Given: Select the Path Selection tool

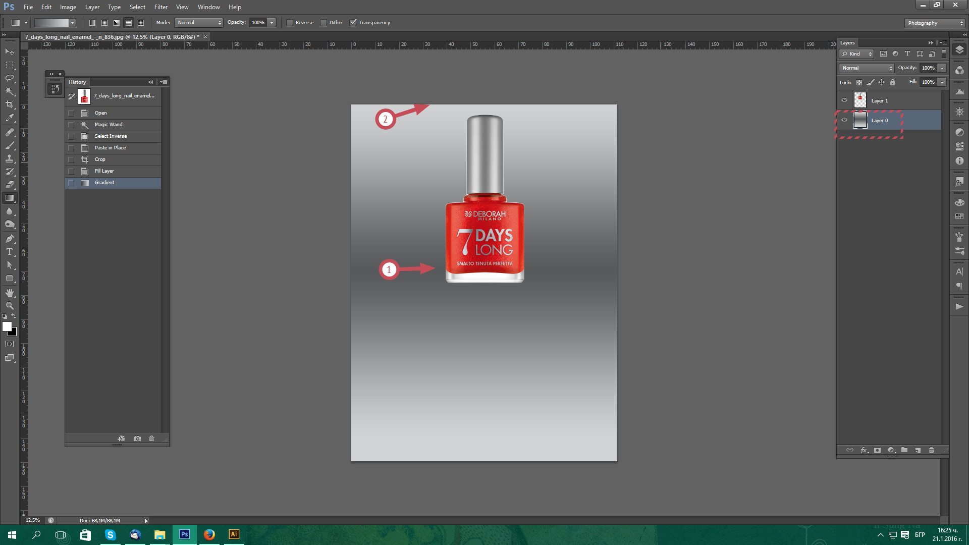Looking at the screenshot, I should (10, 265).
